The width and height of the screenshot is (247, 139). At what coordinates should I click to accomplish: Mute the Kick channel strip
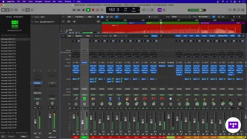[74, 134]
